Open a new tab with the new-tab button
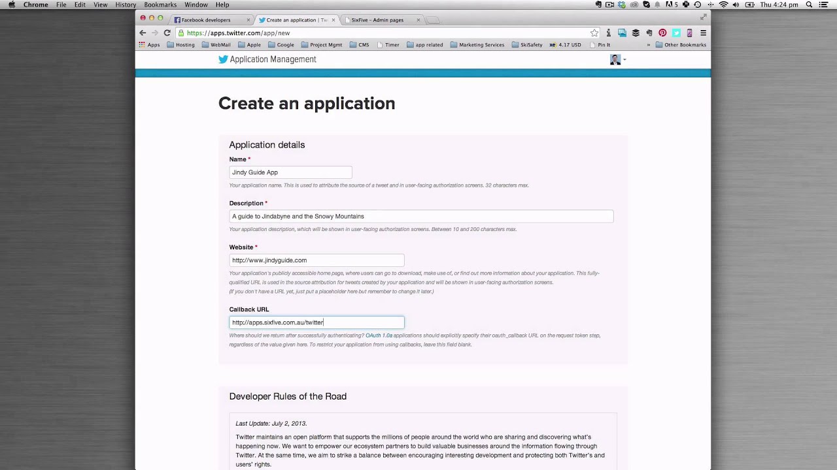Screen dimensions: 837x470 click(433, 20)
